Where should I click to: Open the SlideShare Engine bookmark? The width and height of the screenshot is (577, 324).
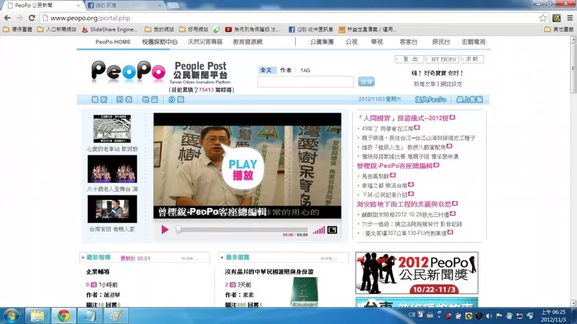(x=109, y=29)
